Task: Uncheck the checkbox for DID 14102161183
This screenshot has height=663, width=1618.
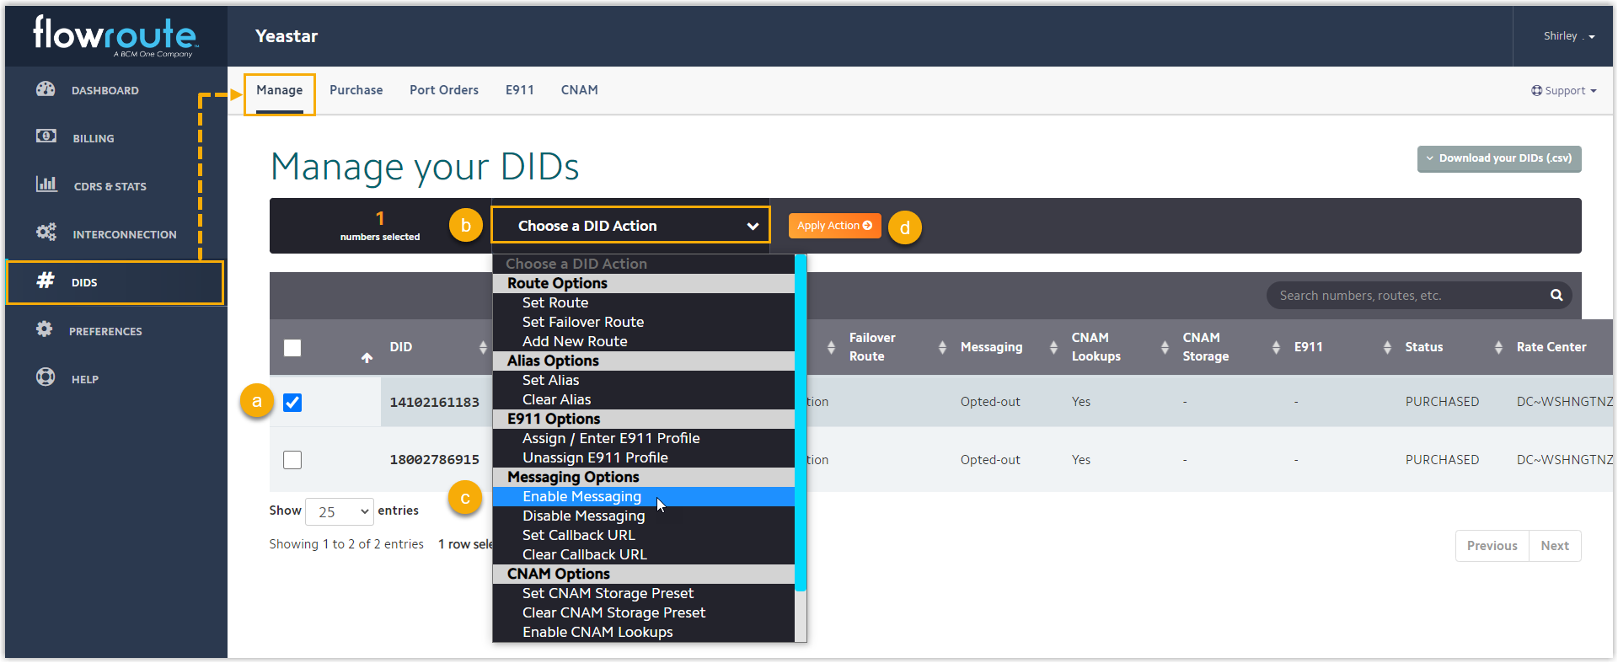Action: coord(292,403)
